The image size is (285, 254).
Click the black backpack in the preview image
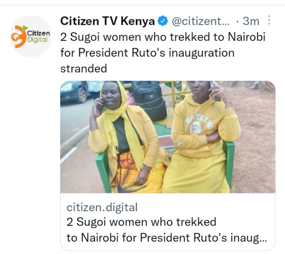pyautogui.click(x=149, y=100)
